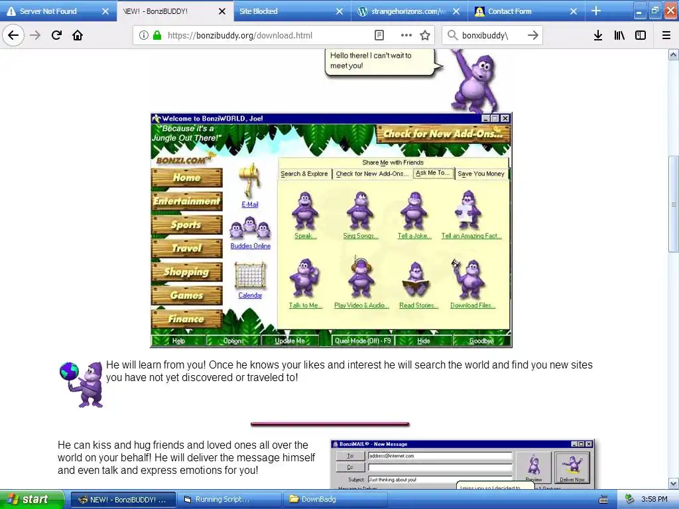Click the Talk to Me gorilla icon

(x=304, y=278)
